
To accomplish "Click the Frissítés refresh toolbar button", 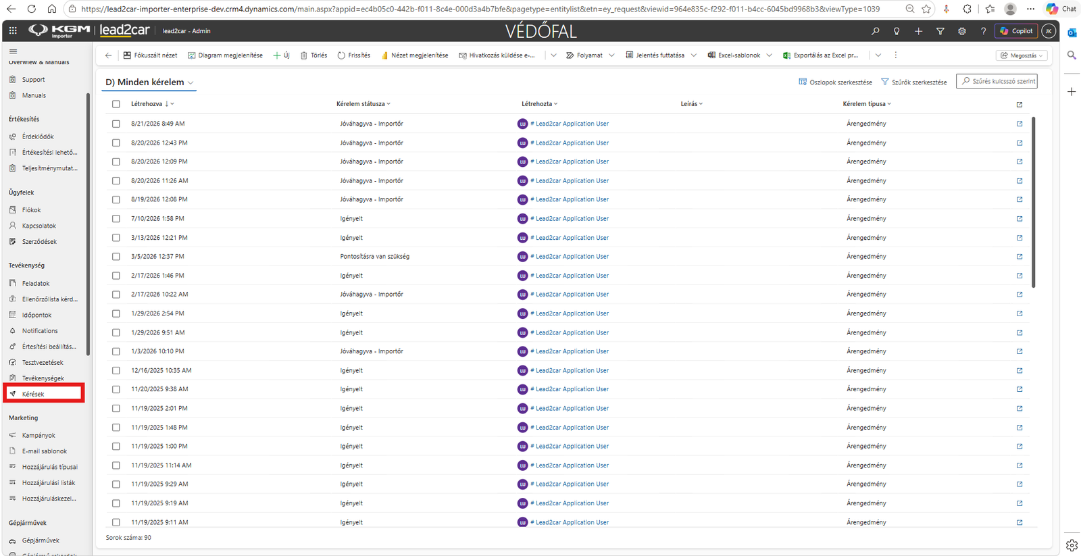I will point(353,55).
